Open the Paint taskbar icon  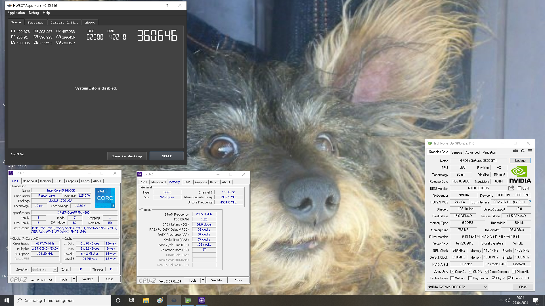point(160,300)
